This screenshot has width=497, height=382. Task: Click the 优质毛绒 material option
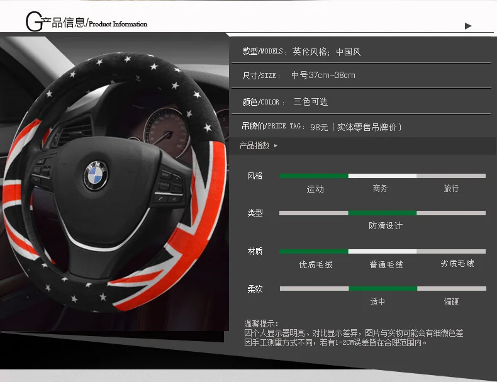coord(315,264)
